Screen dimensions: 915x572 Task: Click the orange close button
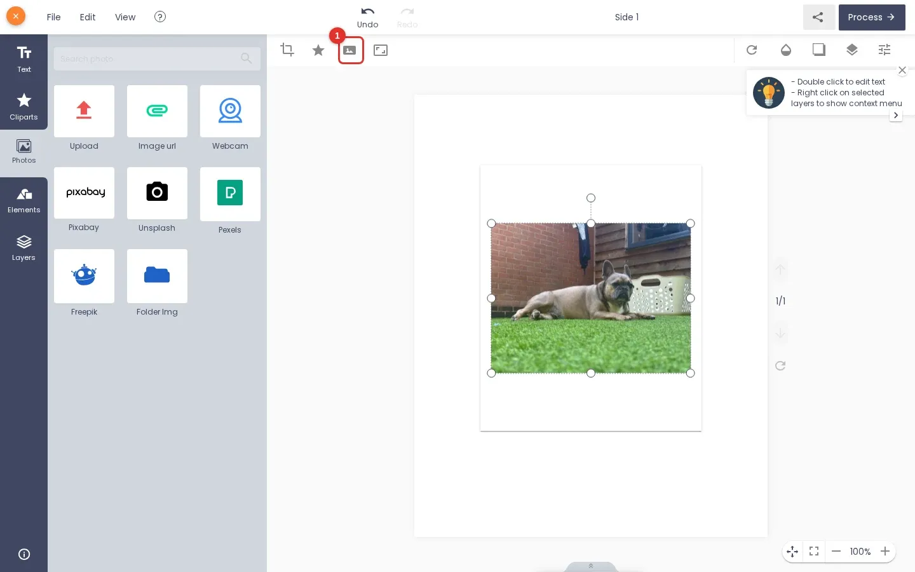[16, 16]
